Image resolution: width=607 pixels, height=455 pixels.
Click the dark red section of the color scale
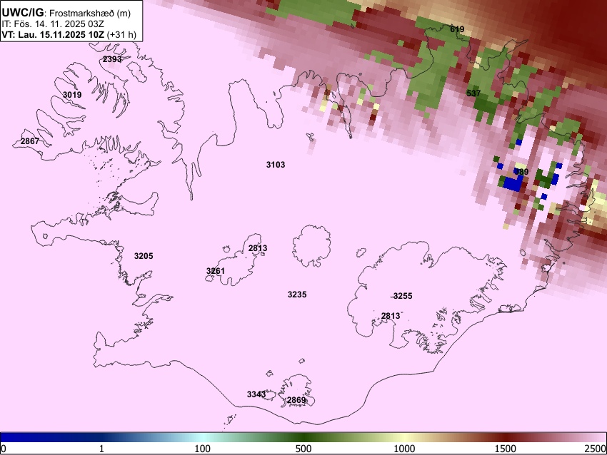(506, 438)
